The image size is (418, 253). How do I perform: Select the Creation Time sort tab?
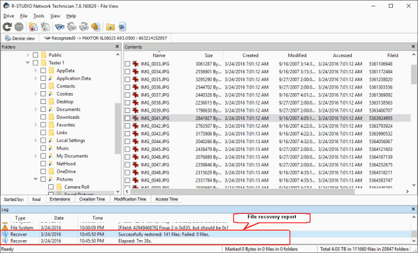92,199
